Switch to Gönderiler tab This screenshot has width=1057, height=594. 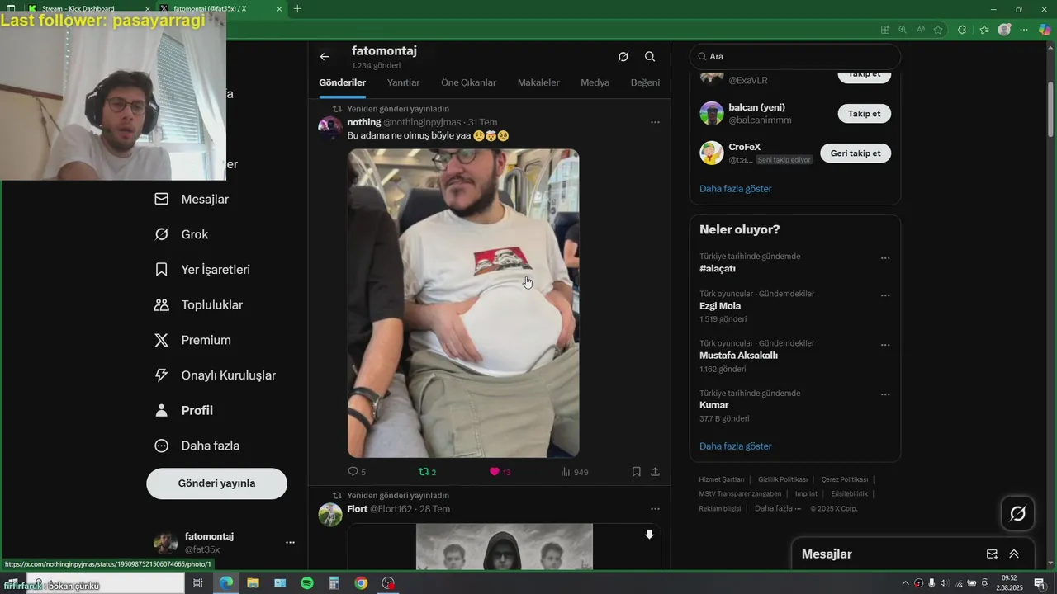tap(342, 82)
